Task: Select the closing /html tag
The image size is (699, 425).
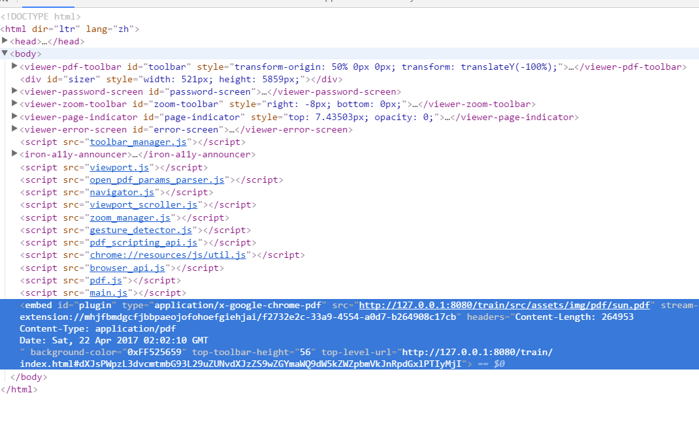Action: tap(19, 389)
